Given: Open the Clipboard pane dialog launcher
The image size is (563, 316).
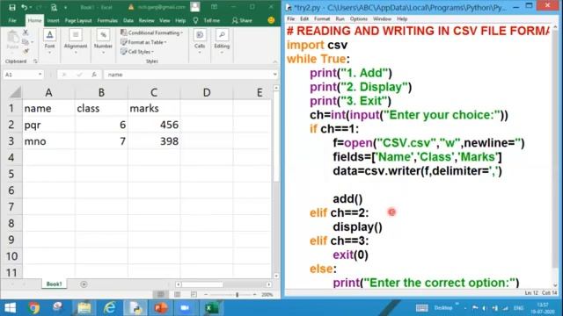Looking at the screenshot, I should tap(35, 61).
